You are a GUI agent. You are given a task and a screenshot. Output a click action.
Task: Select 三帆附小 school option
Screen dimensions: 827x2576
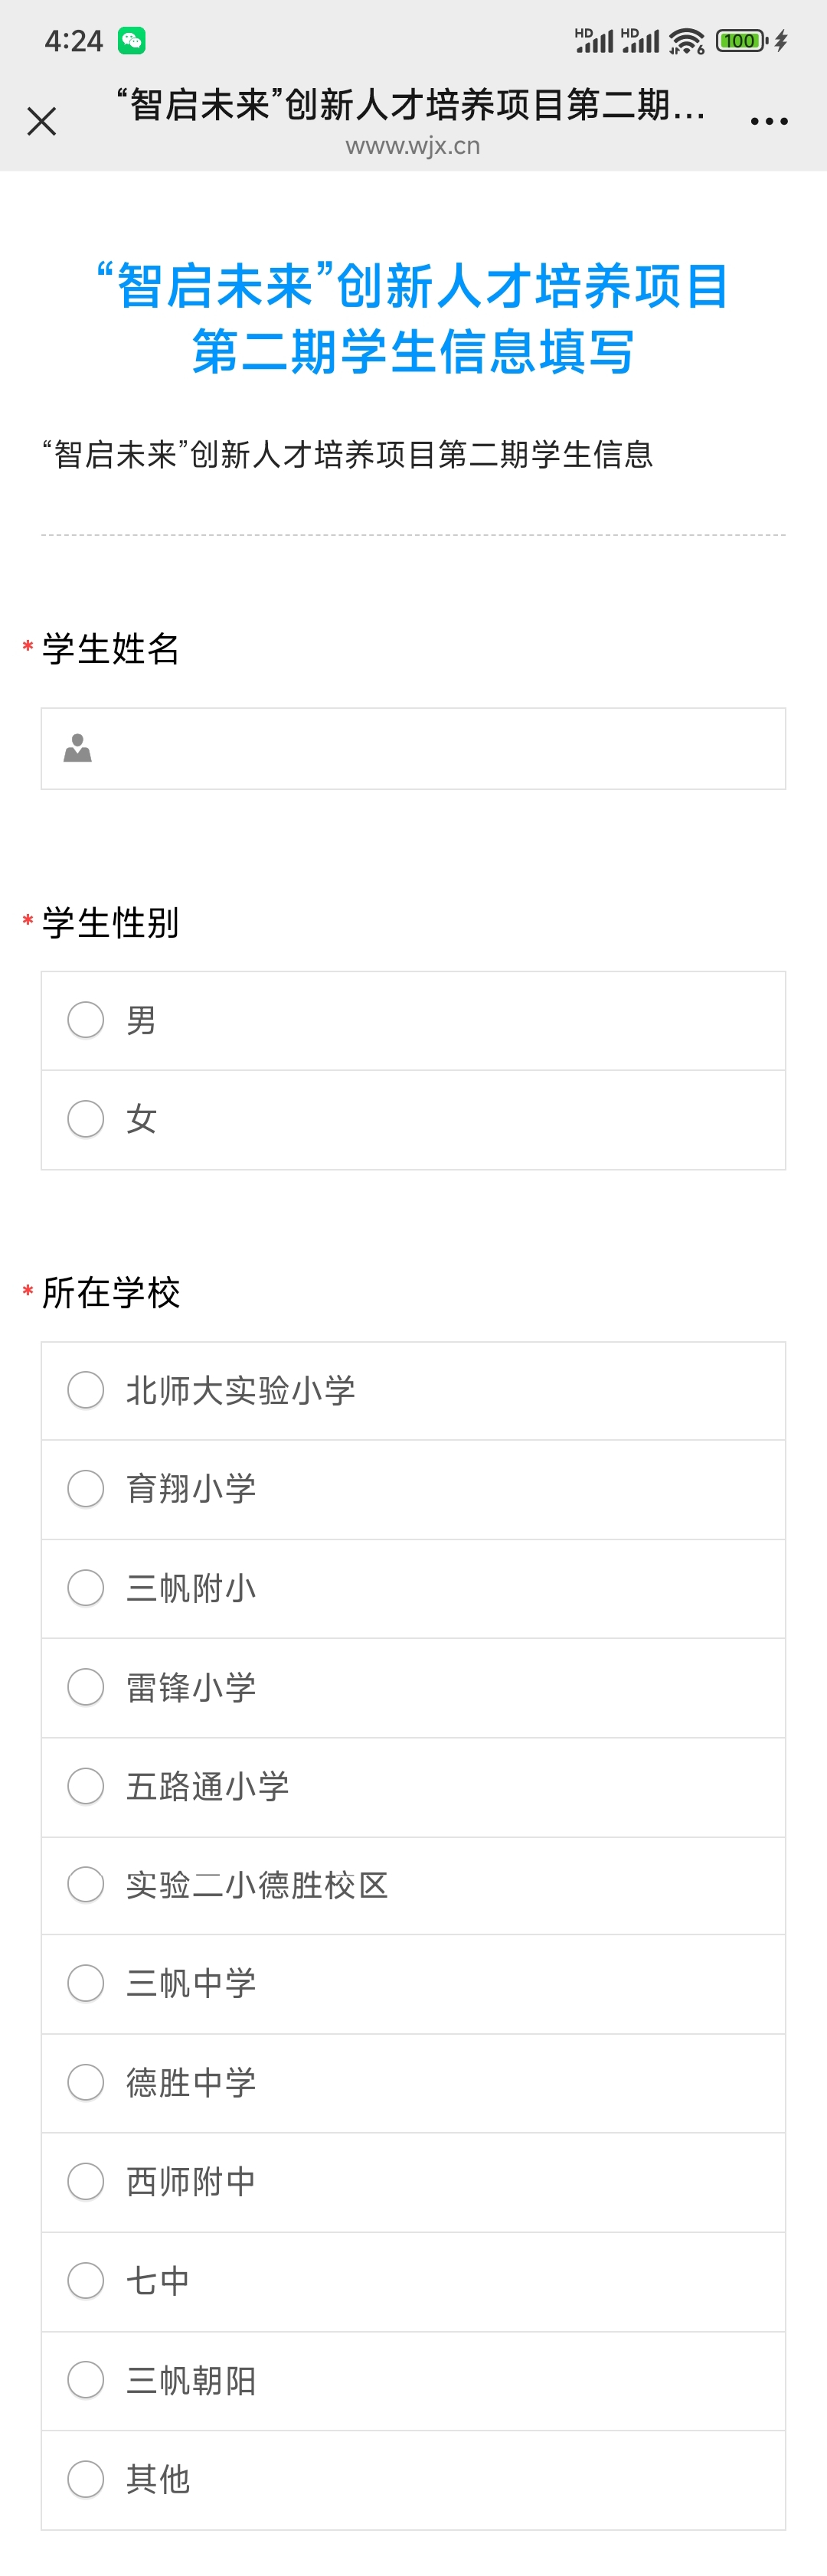(86, 1588)
